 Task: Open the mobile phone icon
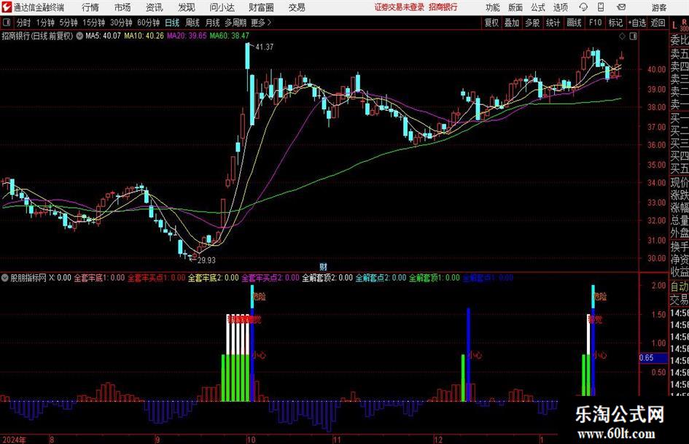tap(601, 7)
